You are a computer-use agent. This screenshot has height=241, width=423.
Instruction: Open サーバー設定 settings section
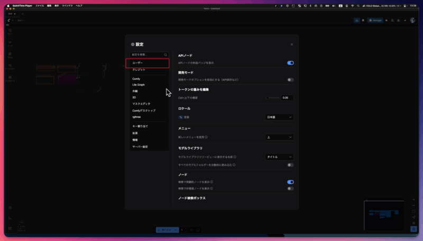click(140, 146)
